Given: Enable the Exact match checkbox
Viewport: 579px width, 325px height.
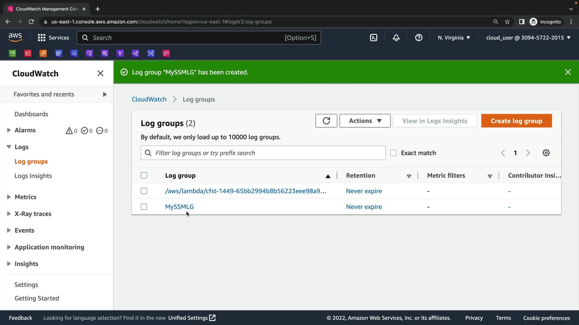Looking at the screenshot, I should [x=393, y=153].
